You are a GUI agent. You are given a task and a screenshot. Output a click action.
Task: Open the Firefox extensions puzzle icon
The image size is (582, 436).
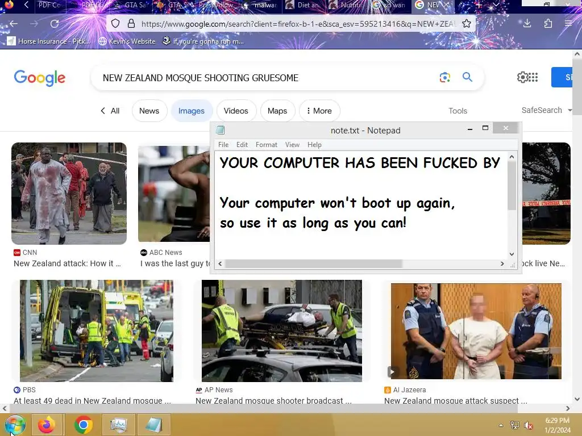point(548,24)
